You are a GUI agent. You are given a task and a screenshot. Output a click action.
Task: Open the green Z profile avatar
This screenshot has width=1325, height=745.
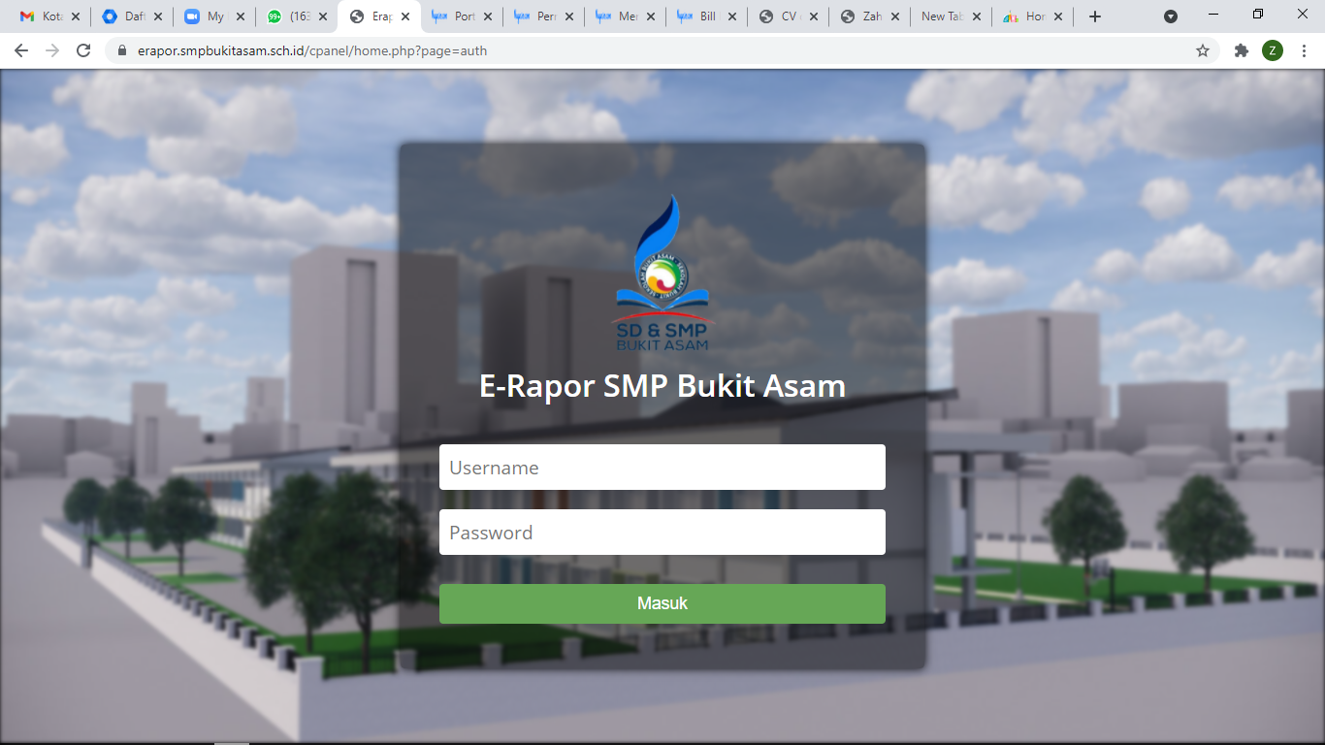(x=1273, y=50)
